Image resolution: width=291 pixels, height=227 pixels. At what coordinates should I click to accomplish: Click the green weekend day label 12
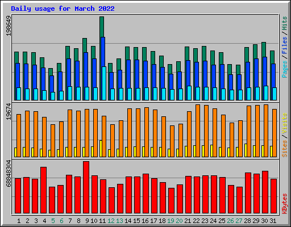111,221
